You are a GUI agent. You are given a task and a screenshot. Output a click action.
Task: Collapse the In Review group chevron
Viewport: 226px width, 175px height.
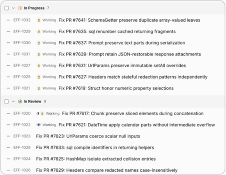click(13, 102)
